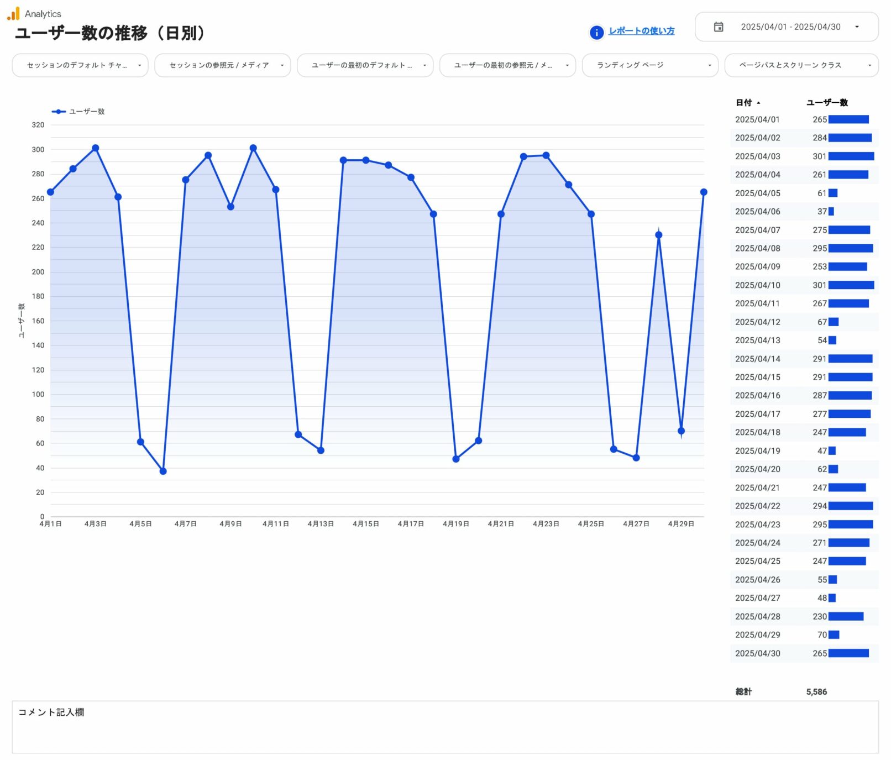This screenshot has width=891, height=760.
Task: Click the lowest chart point at 37 users
Action: point(163,471)
